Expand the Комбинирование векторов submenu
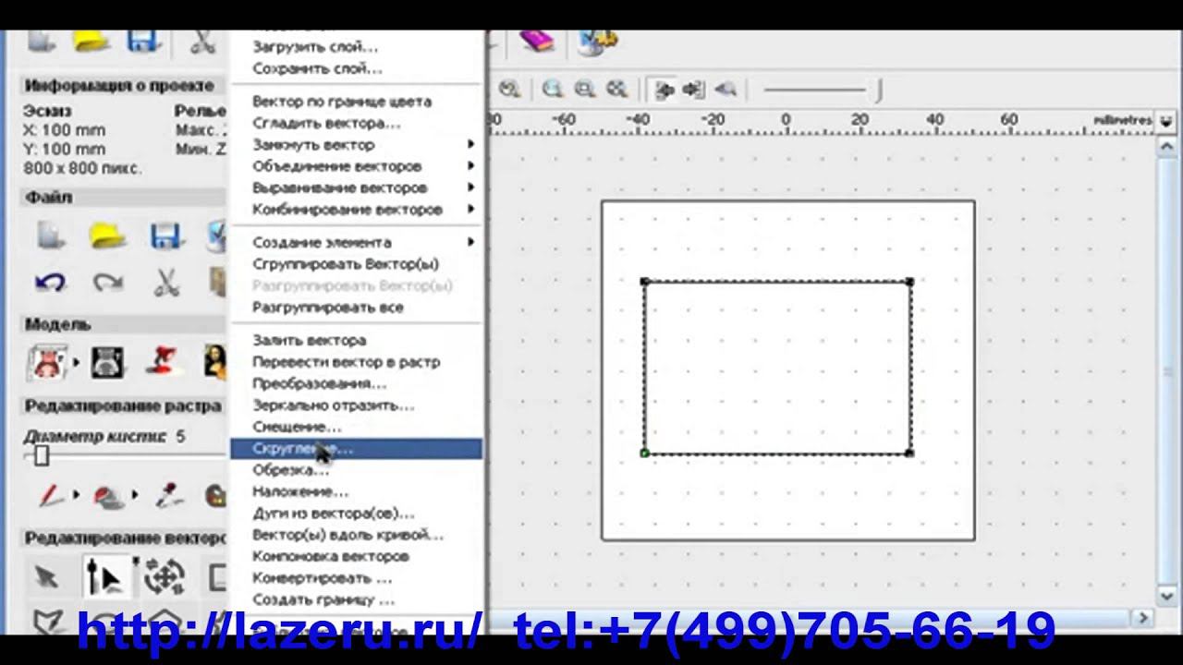 356,210
